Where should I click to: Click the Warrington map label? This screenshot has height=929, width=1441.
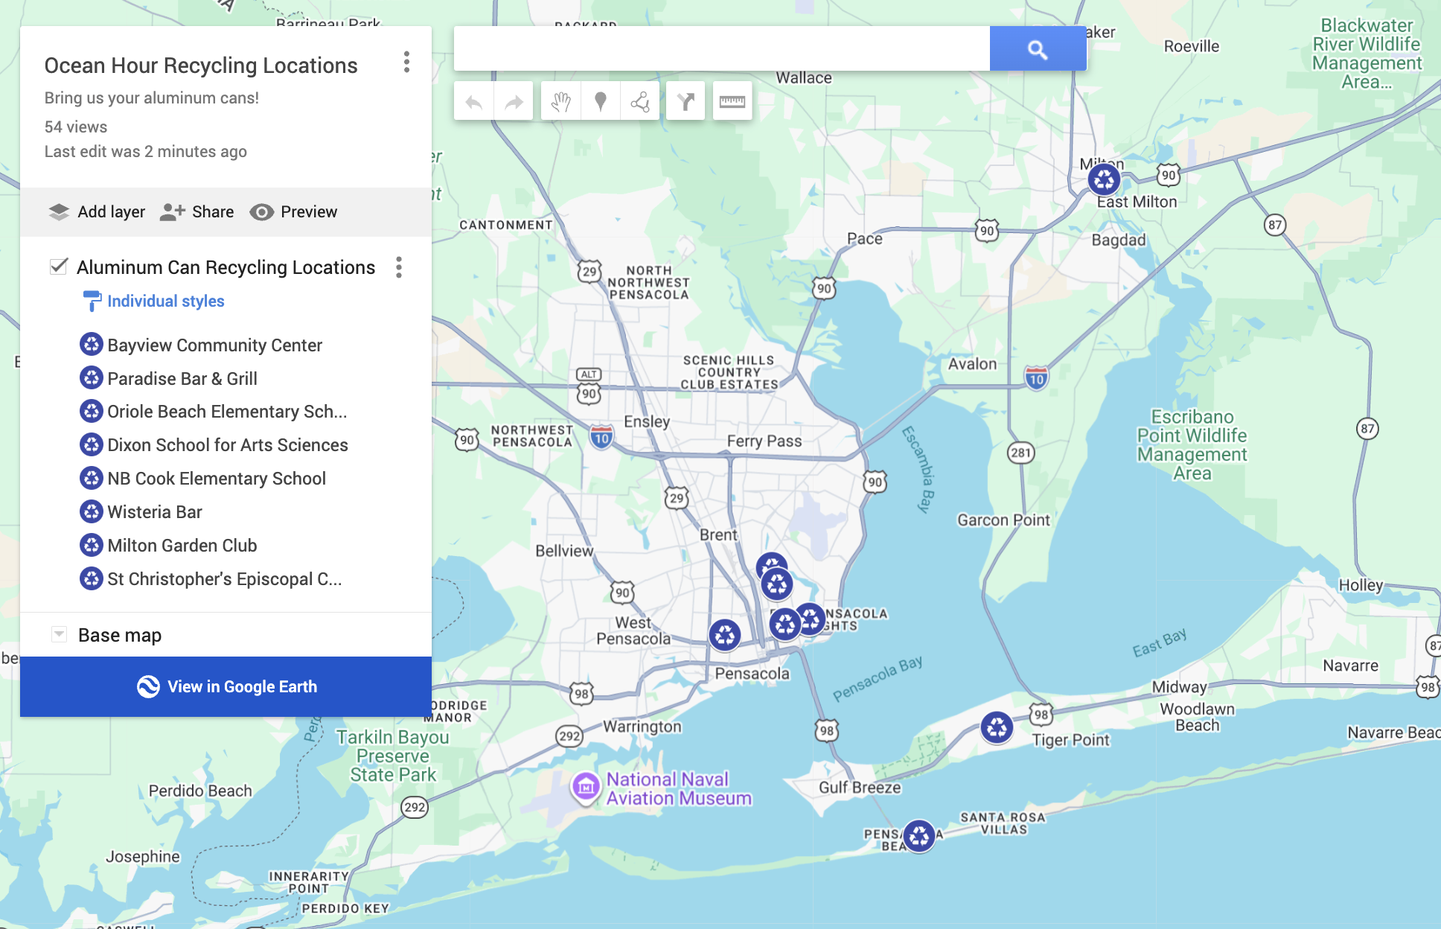click(x=642, y=727)
